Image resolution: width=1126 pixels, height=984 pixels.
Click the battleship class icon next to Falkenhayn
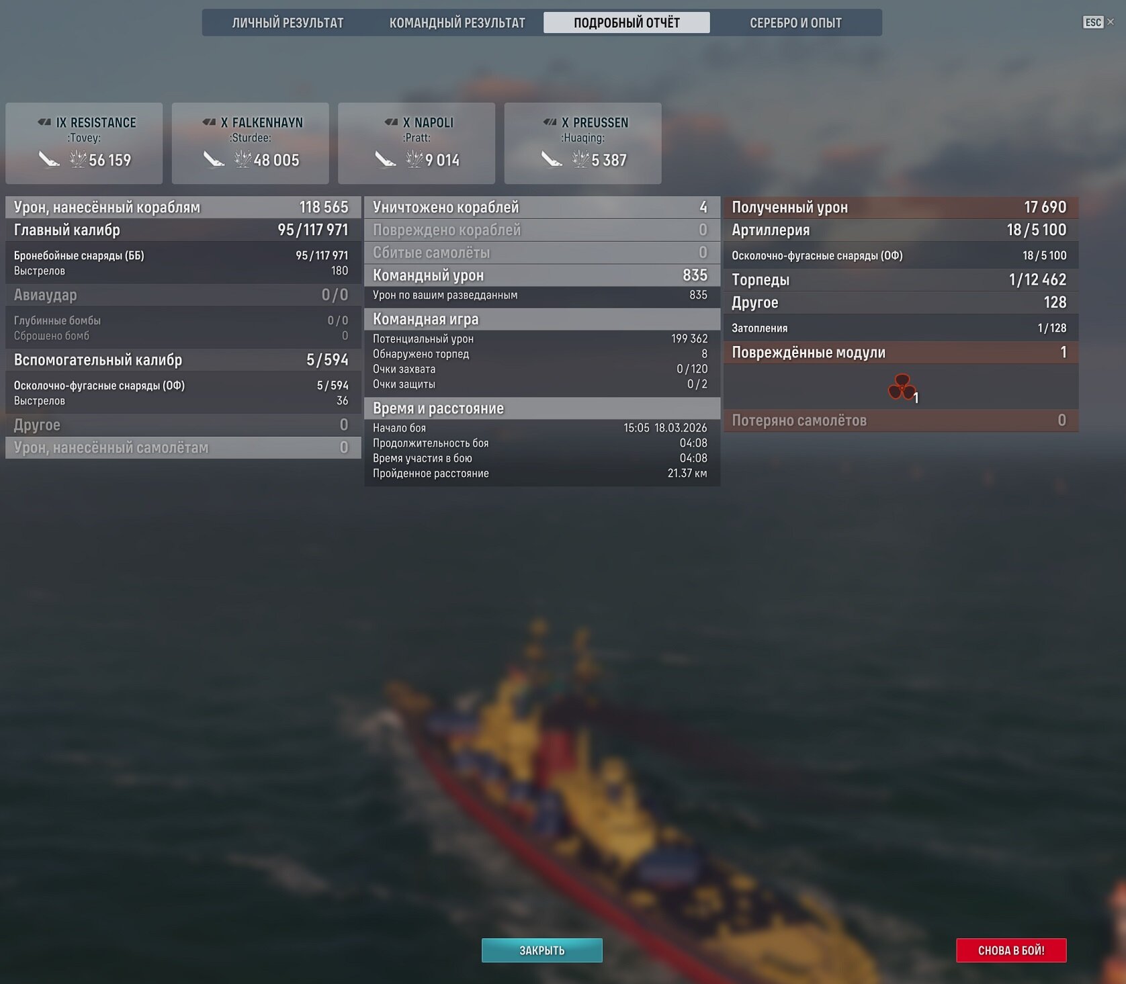209,122
